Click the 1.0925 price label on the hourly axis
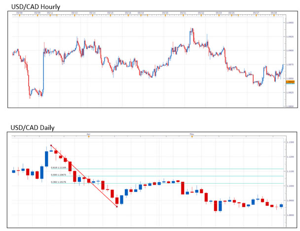 290,37
